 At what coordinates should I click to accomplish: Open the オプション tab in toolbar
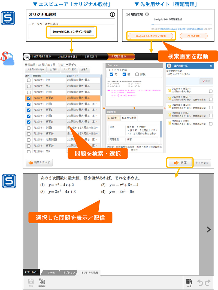(x=69, y=272)
